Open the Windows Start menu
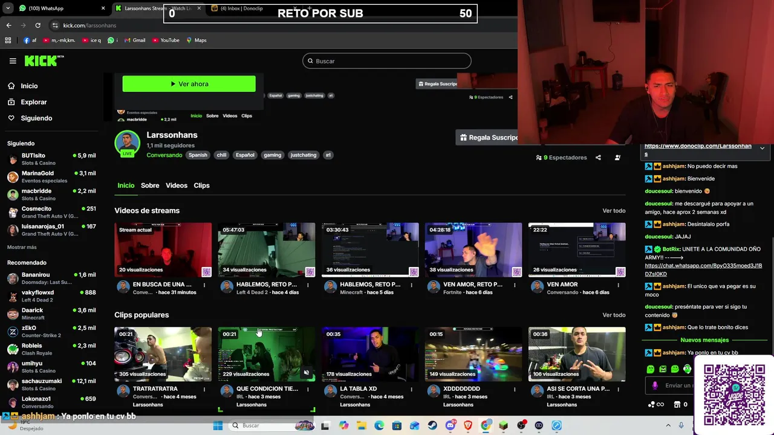This screenshot has width=774, height=435. (218, 425)
